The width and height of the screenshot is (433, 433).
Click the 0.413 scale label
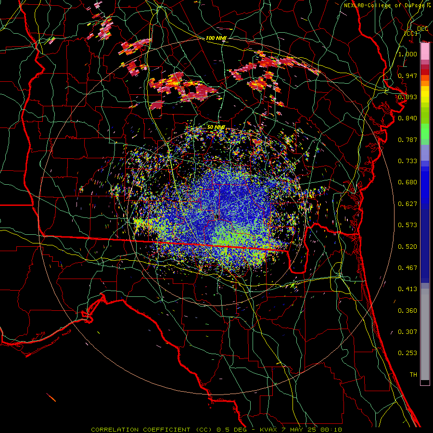[408, 289]
